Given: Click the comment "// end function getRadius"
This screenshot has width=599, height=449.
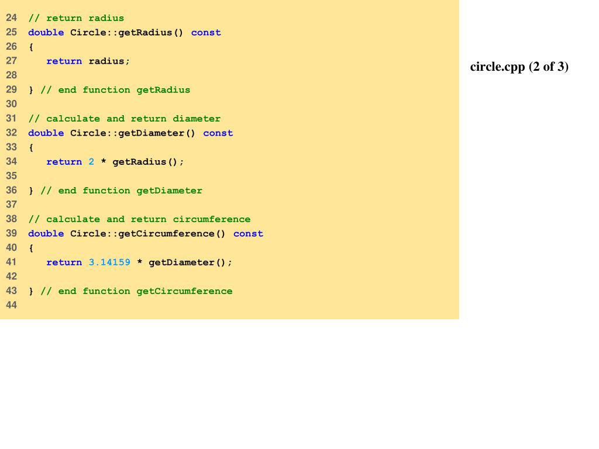Looking at the screenshot, I should (x=115, y=90).
